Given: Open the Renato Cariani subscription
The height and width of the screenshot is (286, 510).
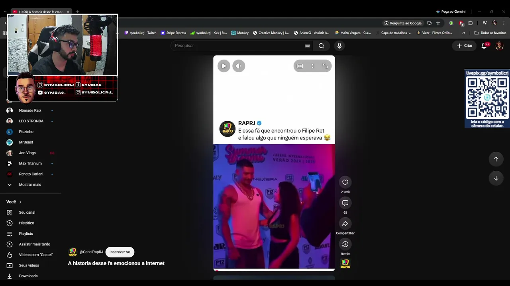Looking at the screenshot, I should 30,174.
